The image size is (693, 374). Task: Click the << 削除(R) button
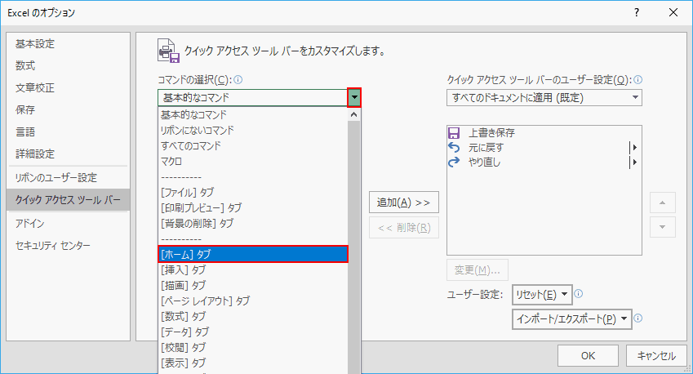(404, 228)
